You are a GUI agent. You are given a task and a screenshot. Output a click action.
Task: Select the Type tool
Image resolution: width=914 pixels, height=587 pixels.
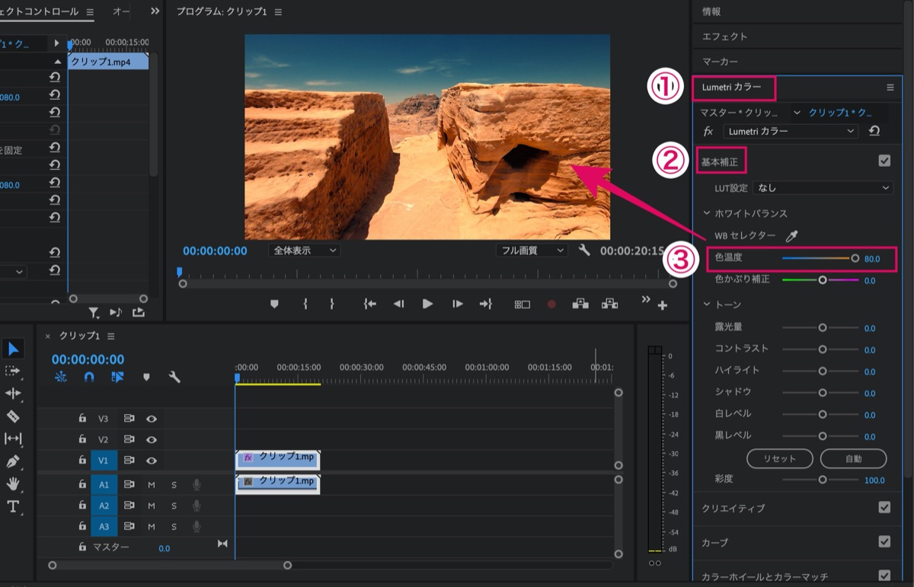click(x=13, y=506)
